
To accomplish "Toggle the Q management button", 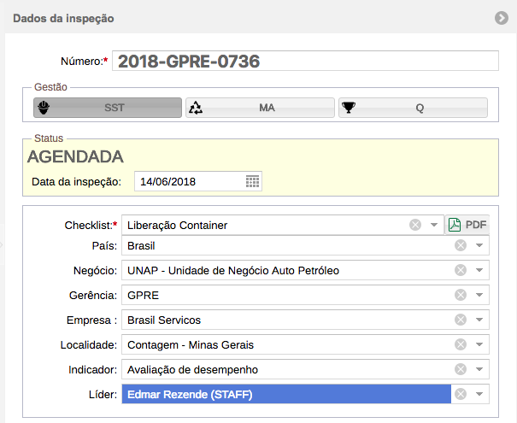I will coord(413,108).
